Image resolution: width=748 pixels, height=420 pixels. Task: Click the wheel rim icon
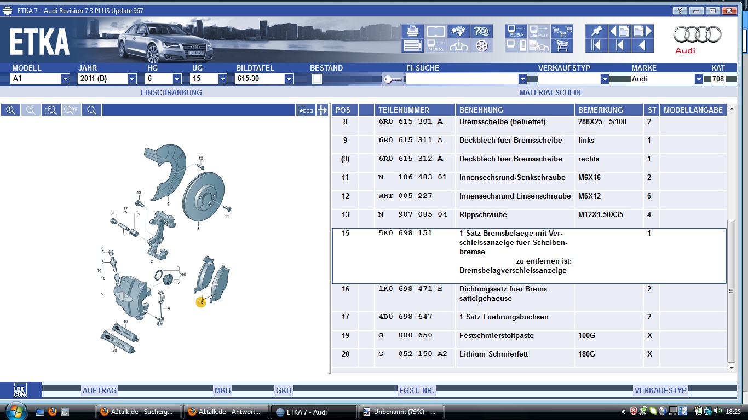481,45
